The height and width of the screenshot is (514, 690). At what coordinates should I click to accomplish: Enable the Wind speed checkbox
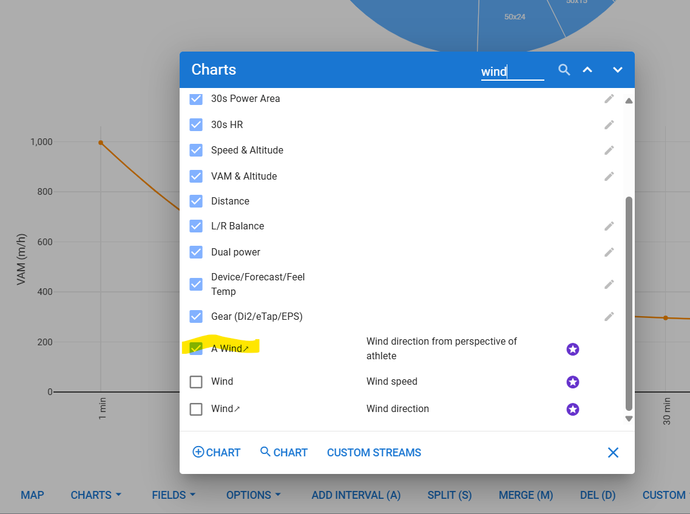point(196,382)
